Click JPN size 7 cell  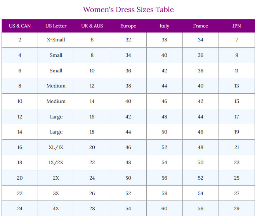click(x=236, y=40)
